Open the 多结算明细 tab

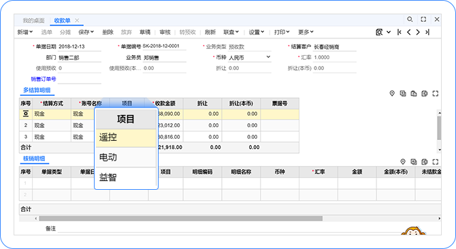pos(37,90)
